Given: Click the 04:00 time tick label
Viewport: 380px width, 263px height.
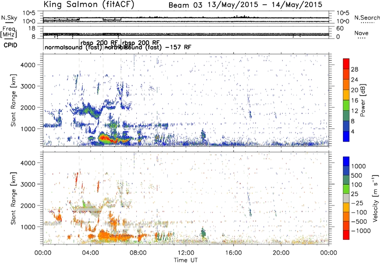Looking at the screenshot, I should click(90, 253).
